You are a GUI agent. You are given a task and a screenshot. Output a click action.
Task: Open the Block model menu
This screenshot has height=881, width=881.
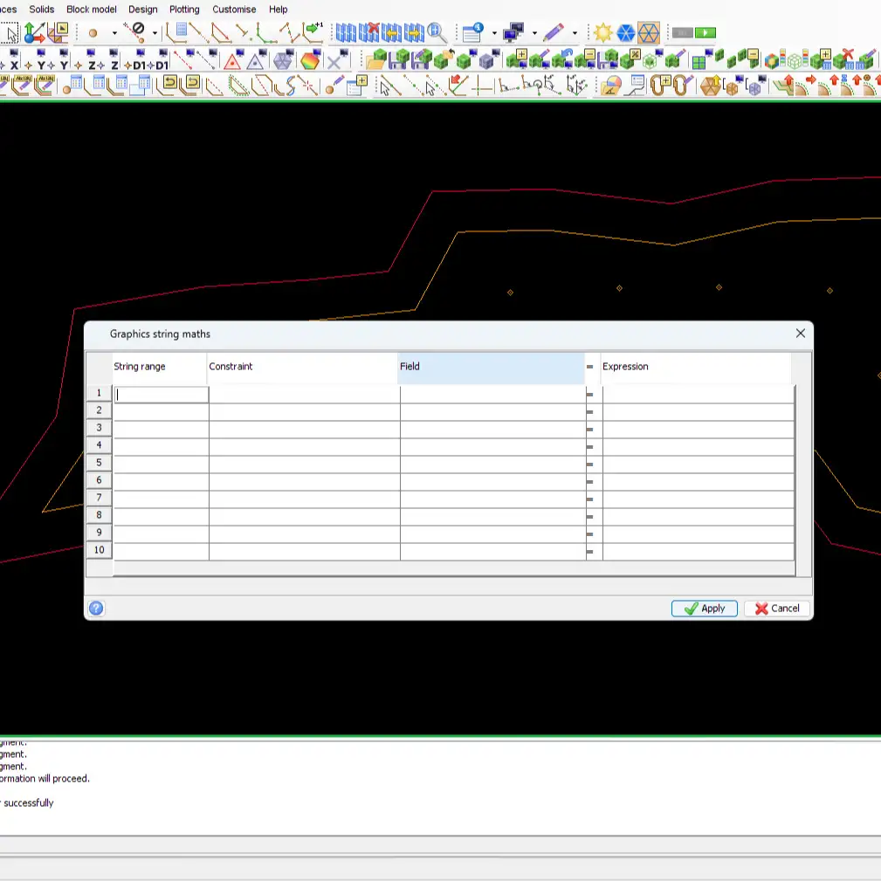click(x=92, y=10)
